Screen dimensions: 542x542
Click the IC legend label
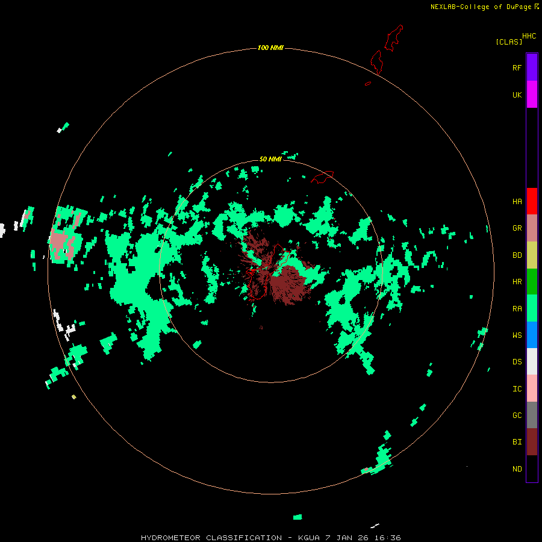517,389
